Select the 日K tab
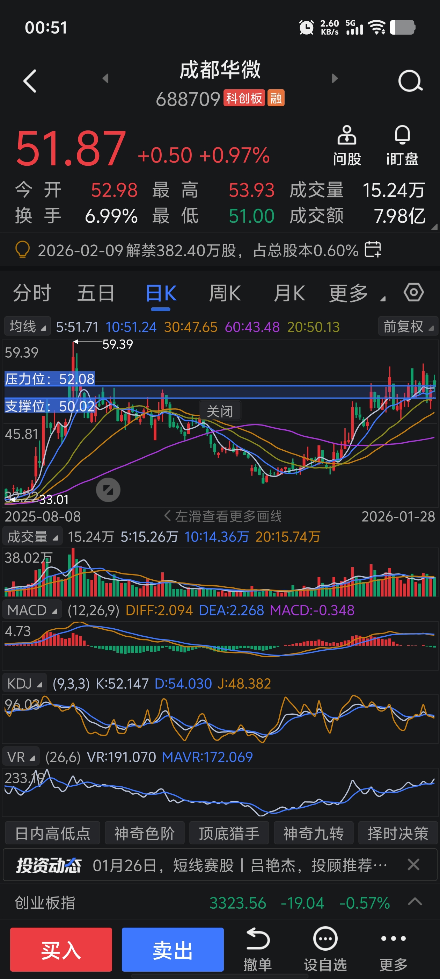This screenshot has height=979, width=440. [x=161, y=293]
